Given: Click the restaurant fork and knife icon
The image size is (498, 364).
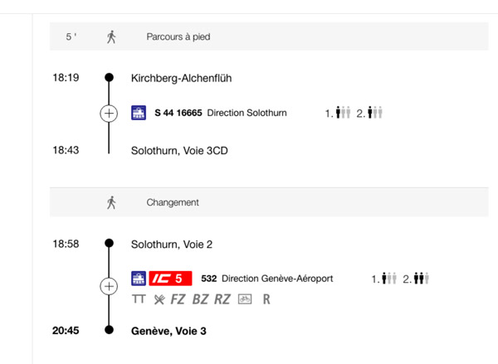Looking at the screenshot, I should click(x=159, y=299).
